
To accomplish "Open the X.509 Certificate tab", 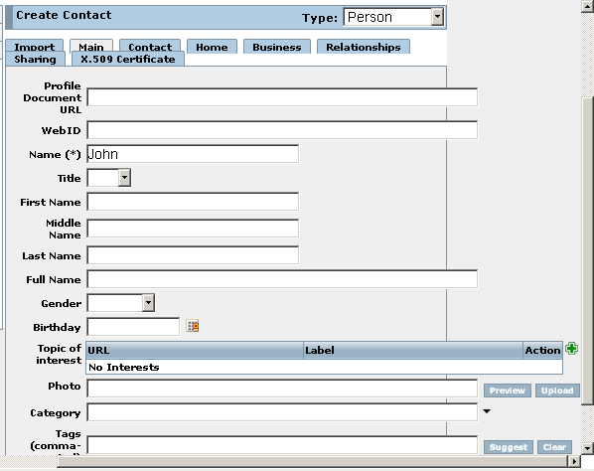I will click(x=128, y=59).
